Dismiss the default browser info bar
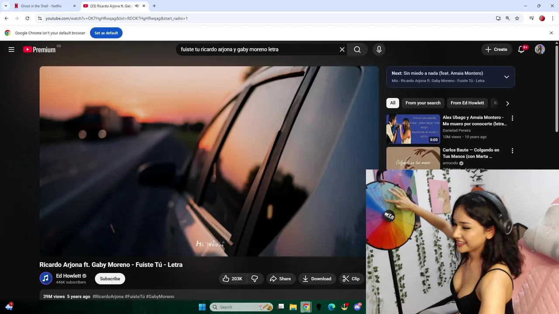Viewport: 559px width, 314px height. [551, 33]
